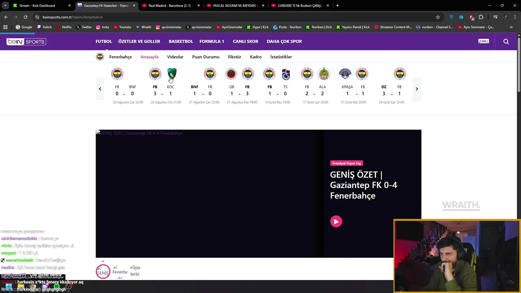521x293 pixels.
Task: Open the Twitch bookmark
Action: click(44, 27)
